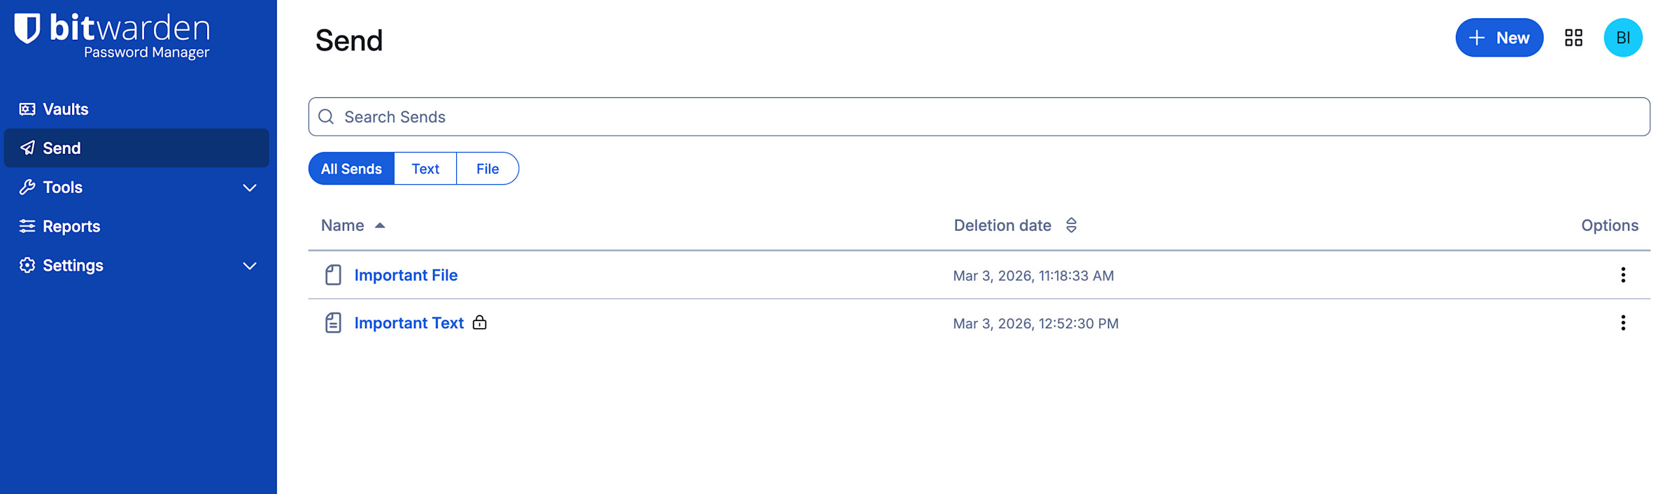Open options menu for Important File
This screenshot has width=1679, height=494.
pos(1622,275)
